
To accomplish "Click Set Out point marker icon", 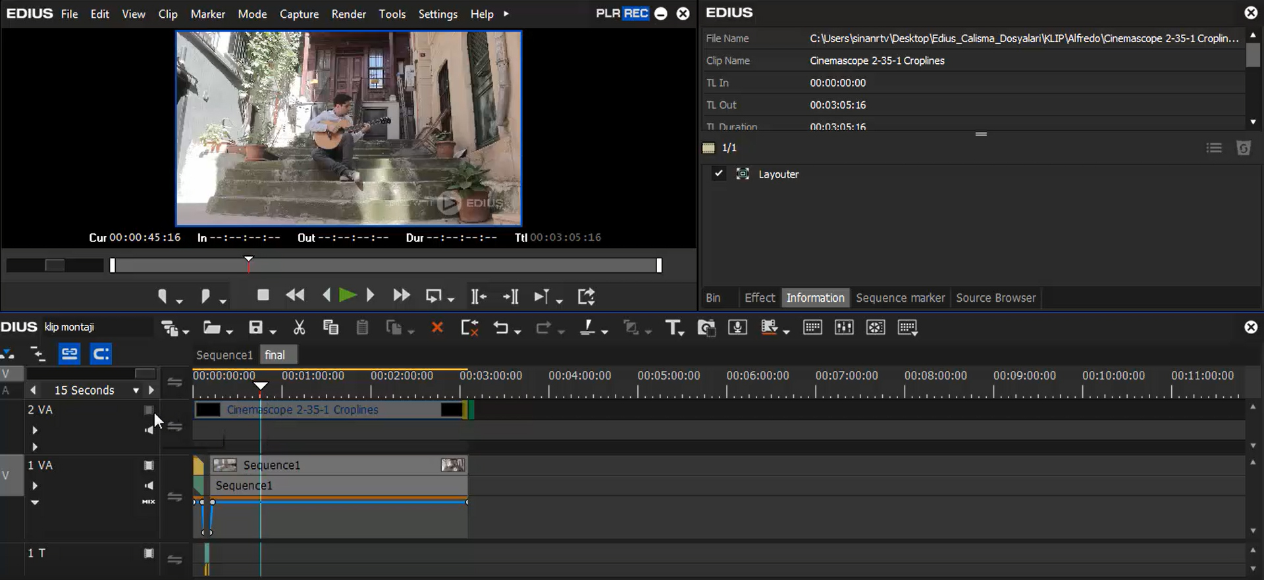I will 205,297.
